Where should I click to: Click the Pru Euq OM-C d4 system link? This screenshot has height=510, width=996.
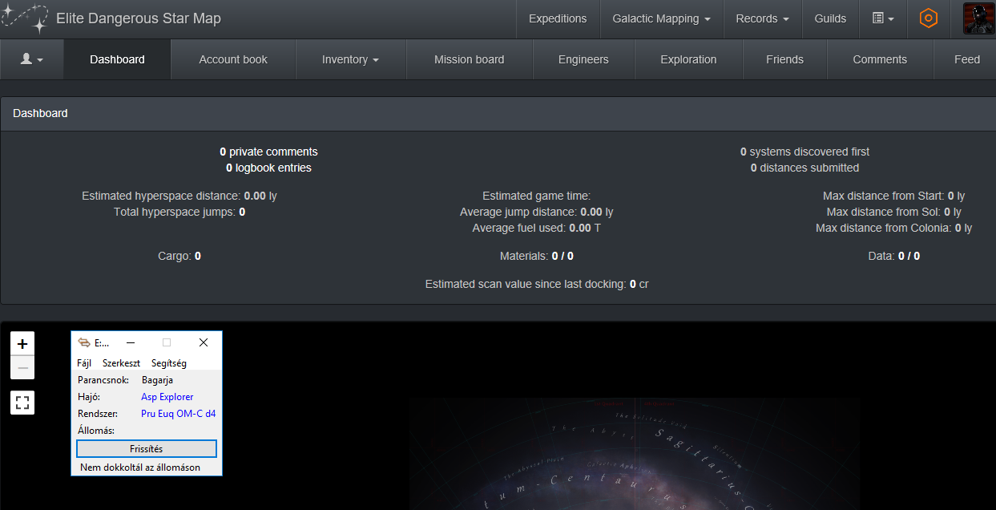(178, 414)
